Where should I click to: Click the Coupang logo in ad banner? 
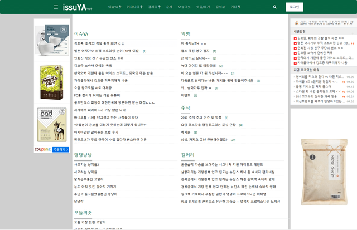pyautogui.click(x=42, y=149)
